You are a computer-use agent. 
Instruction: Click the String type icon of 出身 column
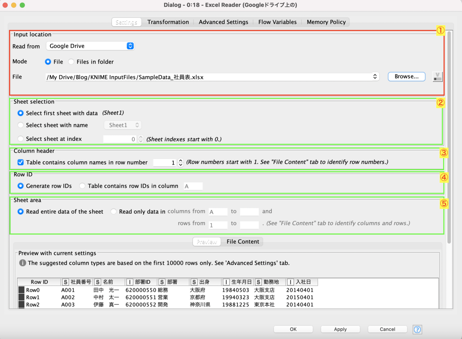[194, 282]
